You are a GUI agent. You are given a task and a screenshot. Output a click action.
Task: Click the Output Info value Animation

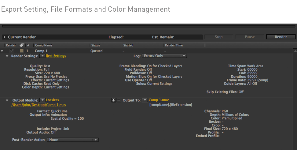59,115
